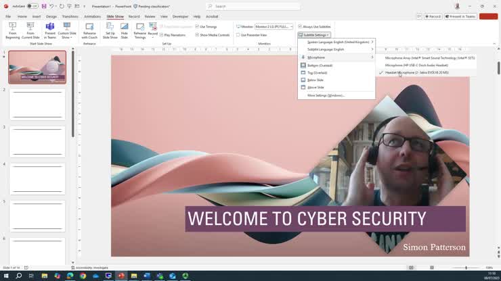Select Bottom (Overlaid) subtitle position
The height and width of the screenshot is (281, 501).
pos(336,66)
